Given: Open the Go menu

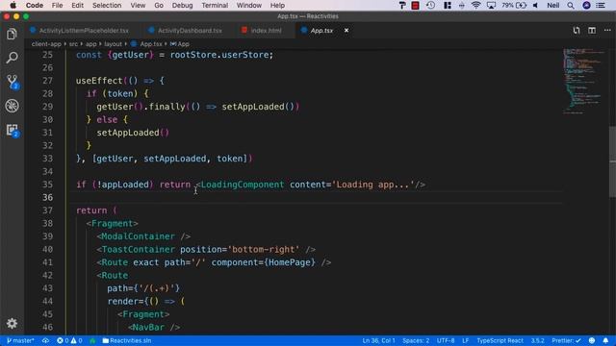Looking at the screenshot, I should [x=159, y=6].
